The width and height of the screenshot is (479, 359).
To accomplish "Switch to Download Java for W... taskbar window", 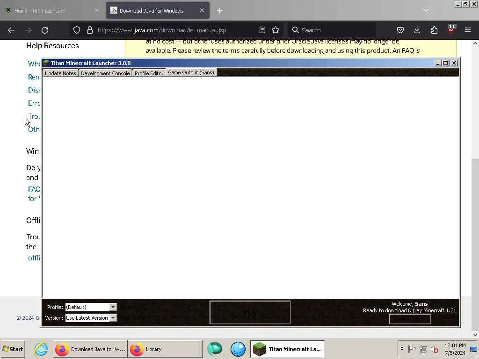I will click(90, 349).
